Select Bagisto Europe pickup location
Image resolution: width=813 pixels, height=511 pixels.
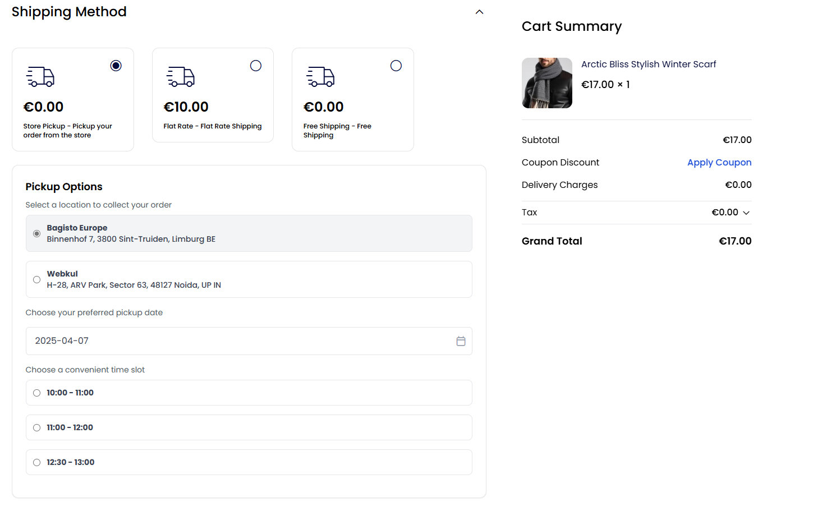(x=37, y=233)
